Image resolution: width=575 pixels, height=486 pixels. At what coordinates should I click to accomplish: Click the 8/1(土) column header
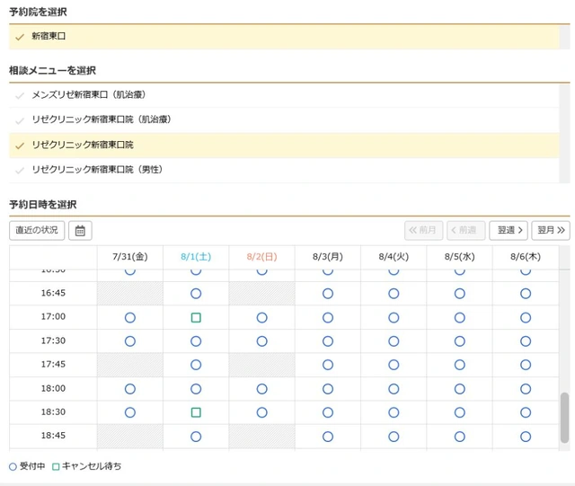[196, 257]
